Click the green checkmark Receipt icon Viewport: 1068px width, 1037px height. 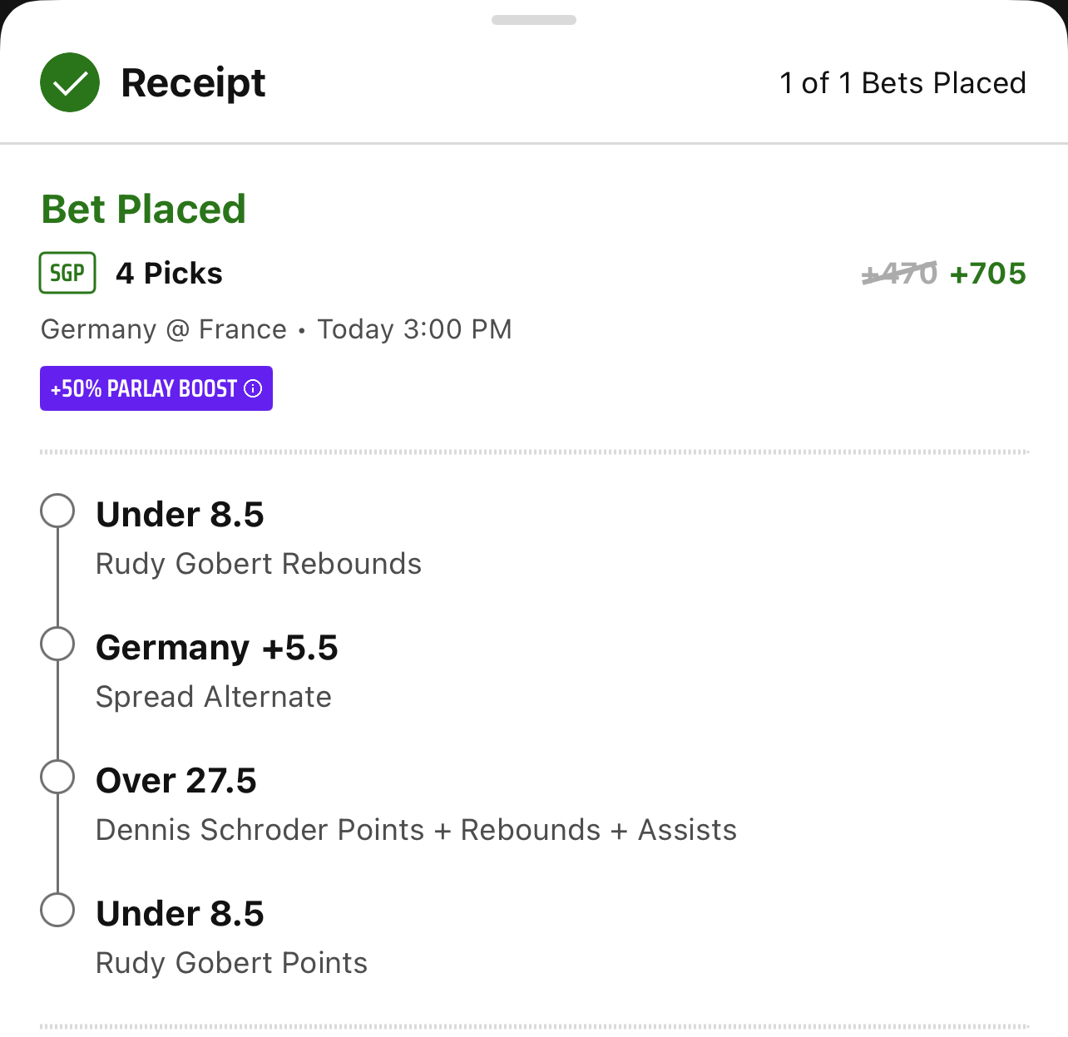click(69, 82)
